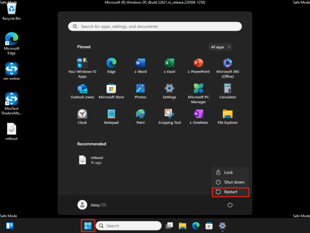Open the Widgets panel on taskbar
This screenshot has height=233, width=310.
[x=10, y=225]
